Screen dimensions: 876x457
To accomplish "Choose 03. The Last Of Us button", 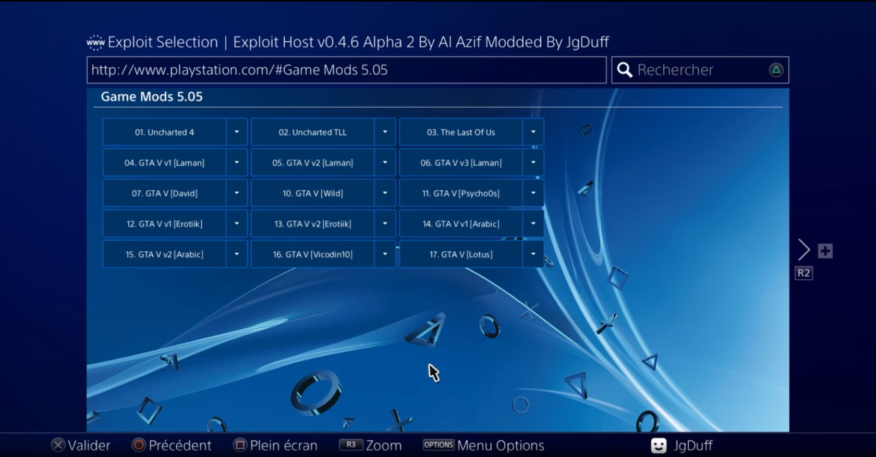I will click(461, 132).
